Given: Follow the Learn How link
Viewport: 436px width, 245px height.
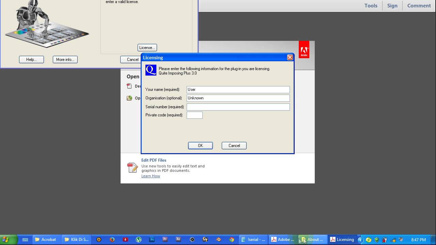Looking at the screenshot, I should [151, 176].
